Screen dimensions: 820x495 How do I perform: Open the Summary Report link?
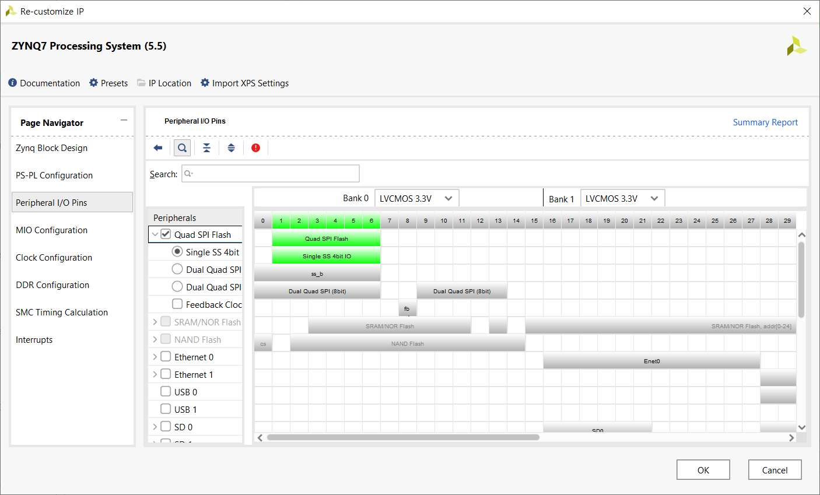765,122
